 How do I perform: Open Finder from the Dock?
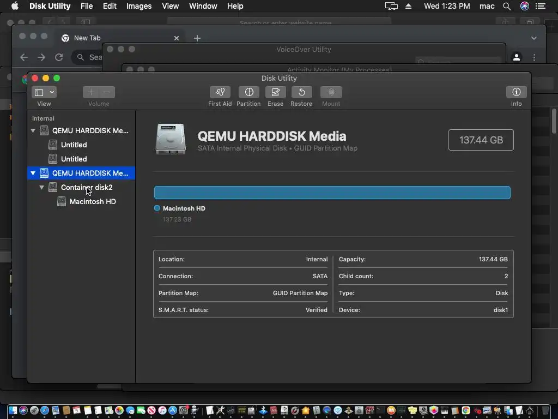click(13, 410)
